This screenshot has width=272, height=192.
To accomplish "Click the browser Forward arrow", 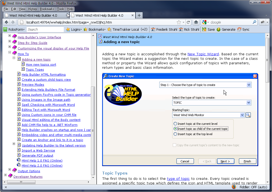I will [x=13, y=22].
